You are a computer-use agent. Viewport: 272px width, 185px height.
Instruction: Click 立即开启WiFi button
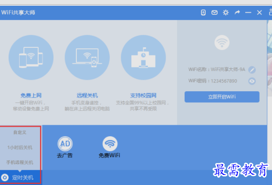click(x=222, y=97)
